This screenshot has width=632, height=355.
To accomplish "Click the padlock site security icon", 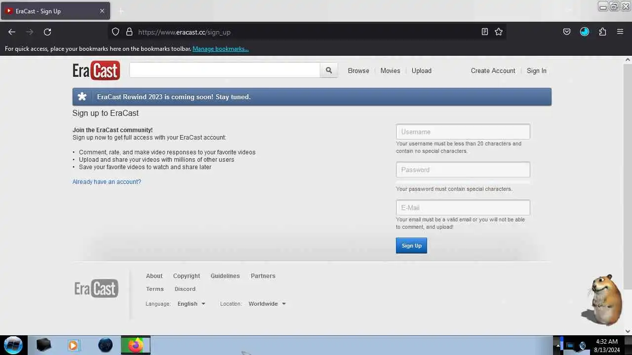I will [x=129, y=32].
